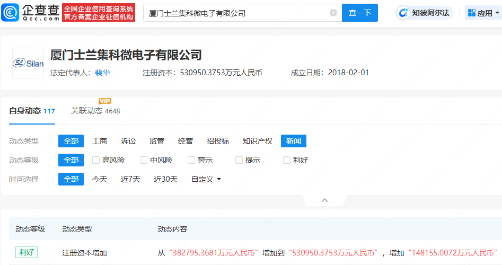This screenshot has height=265, width=502.
Task: Switch to the 关联动态 4648 tab
Action: (95, 111)
